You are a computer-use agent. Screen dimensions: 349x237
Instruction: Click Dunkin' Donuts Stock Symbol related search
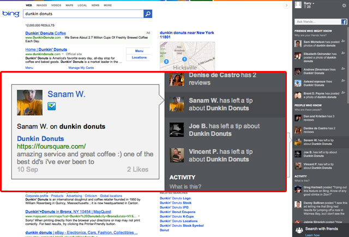(182, 226)
